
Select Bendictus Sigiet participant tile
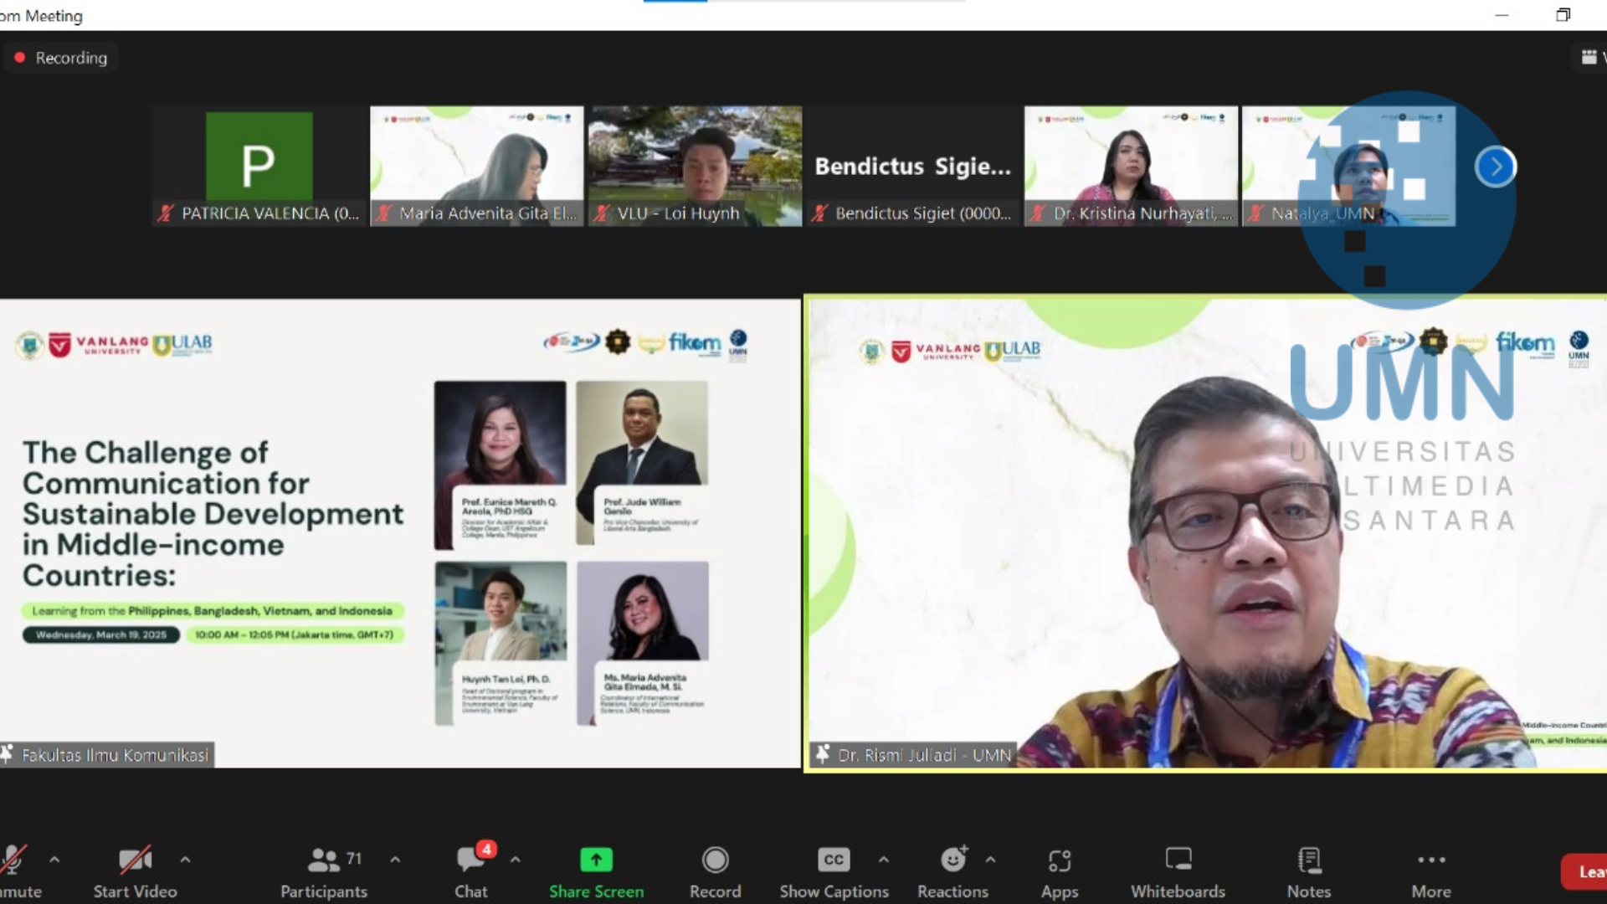coord(913,166)
